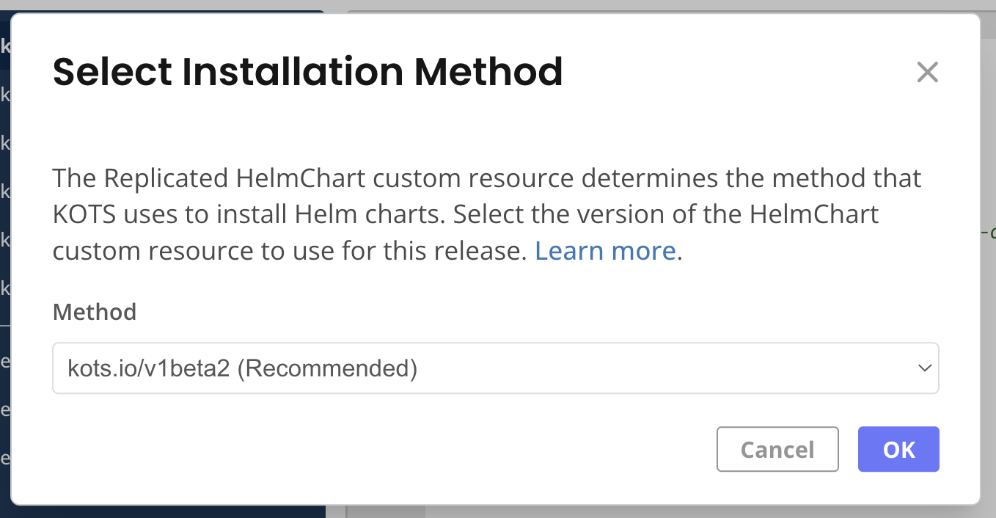Open the HelmChart custom resource version picker

tap(496, 368)
